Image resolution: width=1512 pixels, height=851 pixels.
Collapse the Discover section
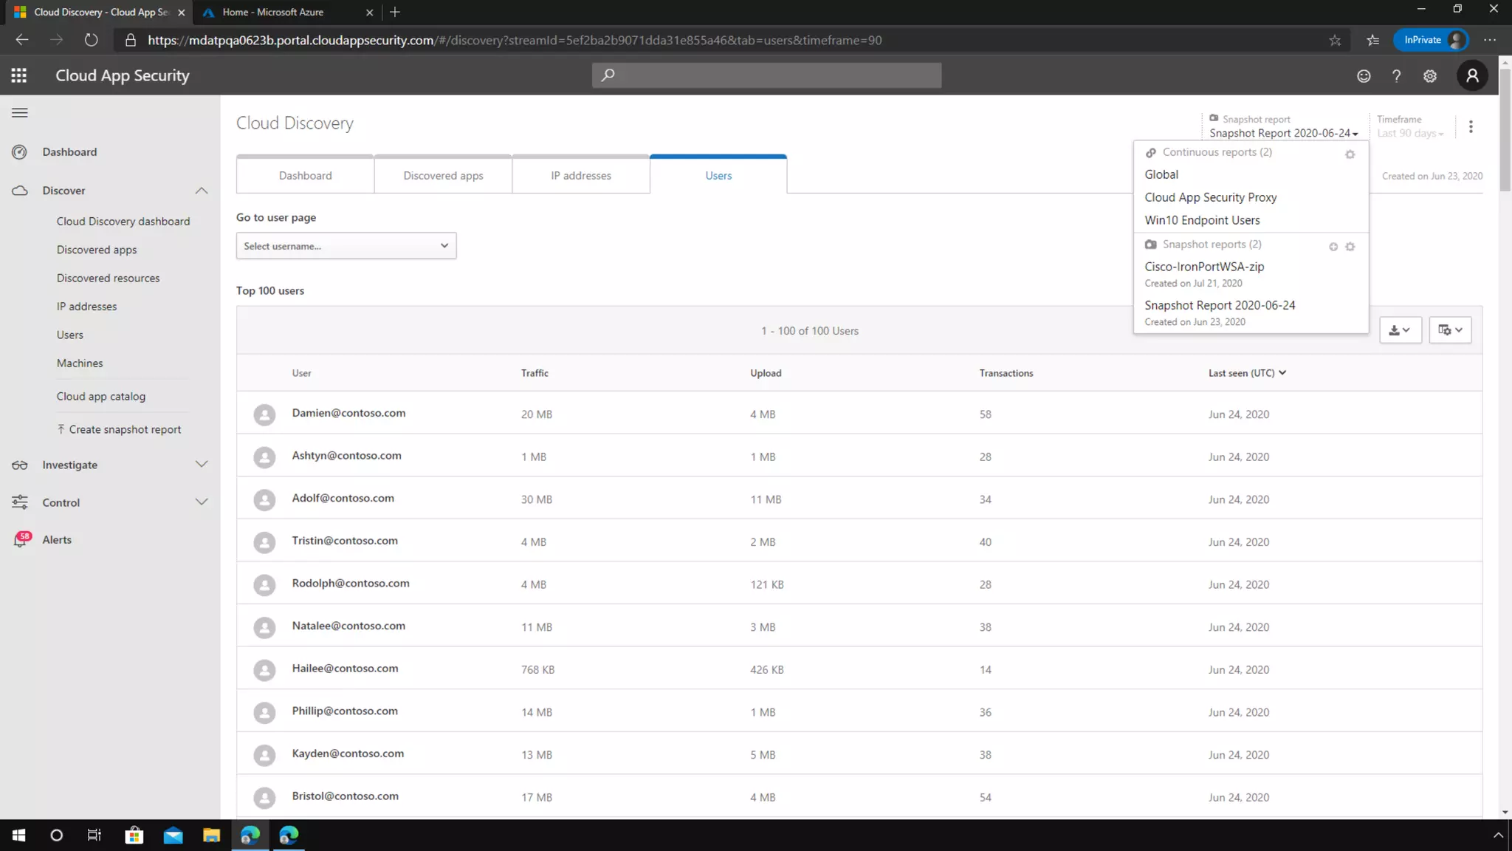(x=201, y=191)
